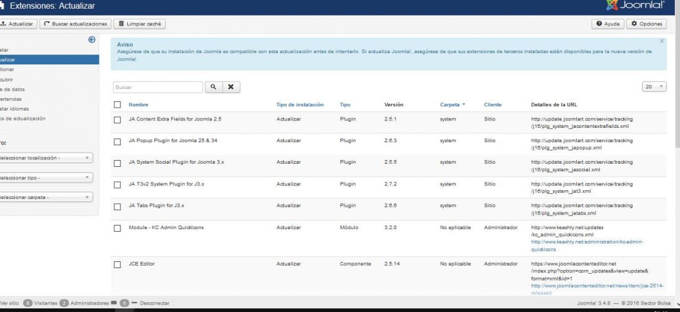Open the Ayuda help button
Image resolution: width=680 pixels, height=312 pixels.
click(x=608, y=24)
